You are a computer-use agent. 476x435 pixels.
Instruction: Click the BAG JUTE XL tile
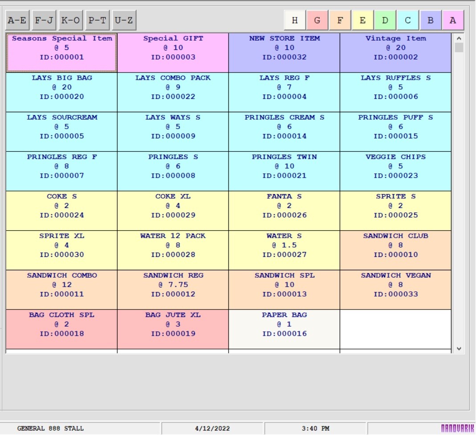coord(173,329)
